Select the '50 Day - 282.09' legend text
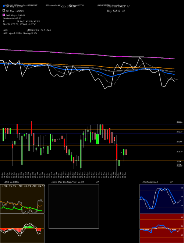This screenshot has width=184, height=243. click(15, 11)
